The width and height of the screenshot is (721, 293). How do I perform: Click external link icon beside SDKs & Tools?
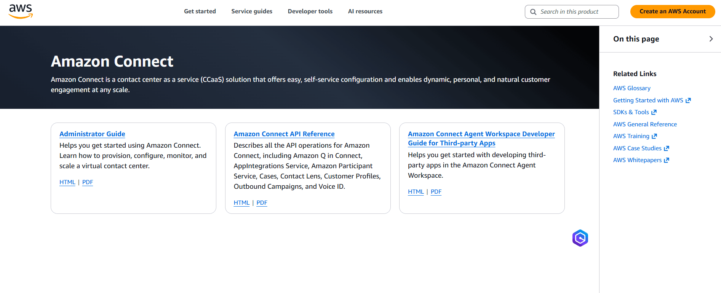654,112
